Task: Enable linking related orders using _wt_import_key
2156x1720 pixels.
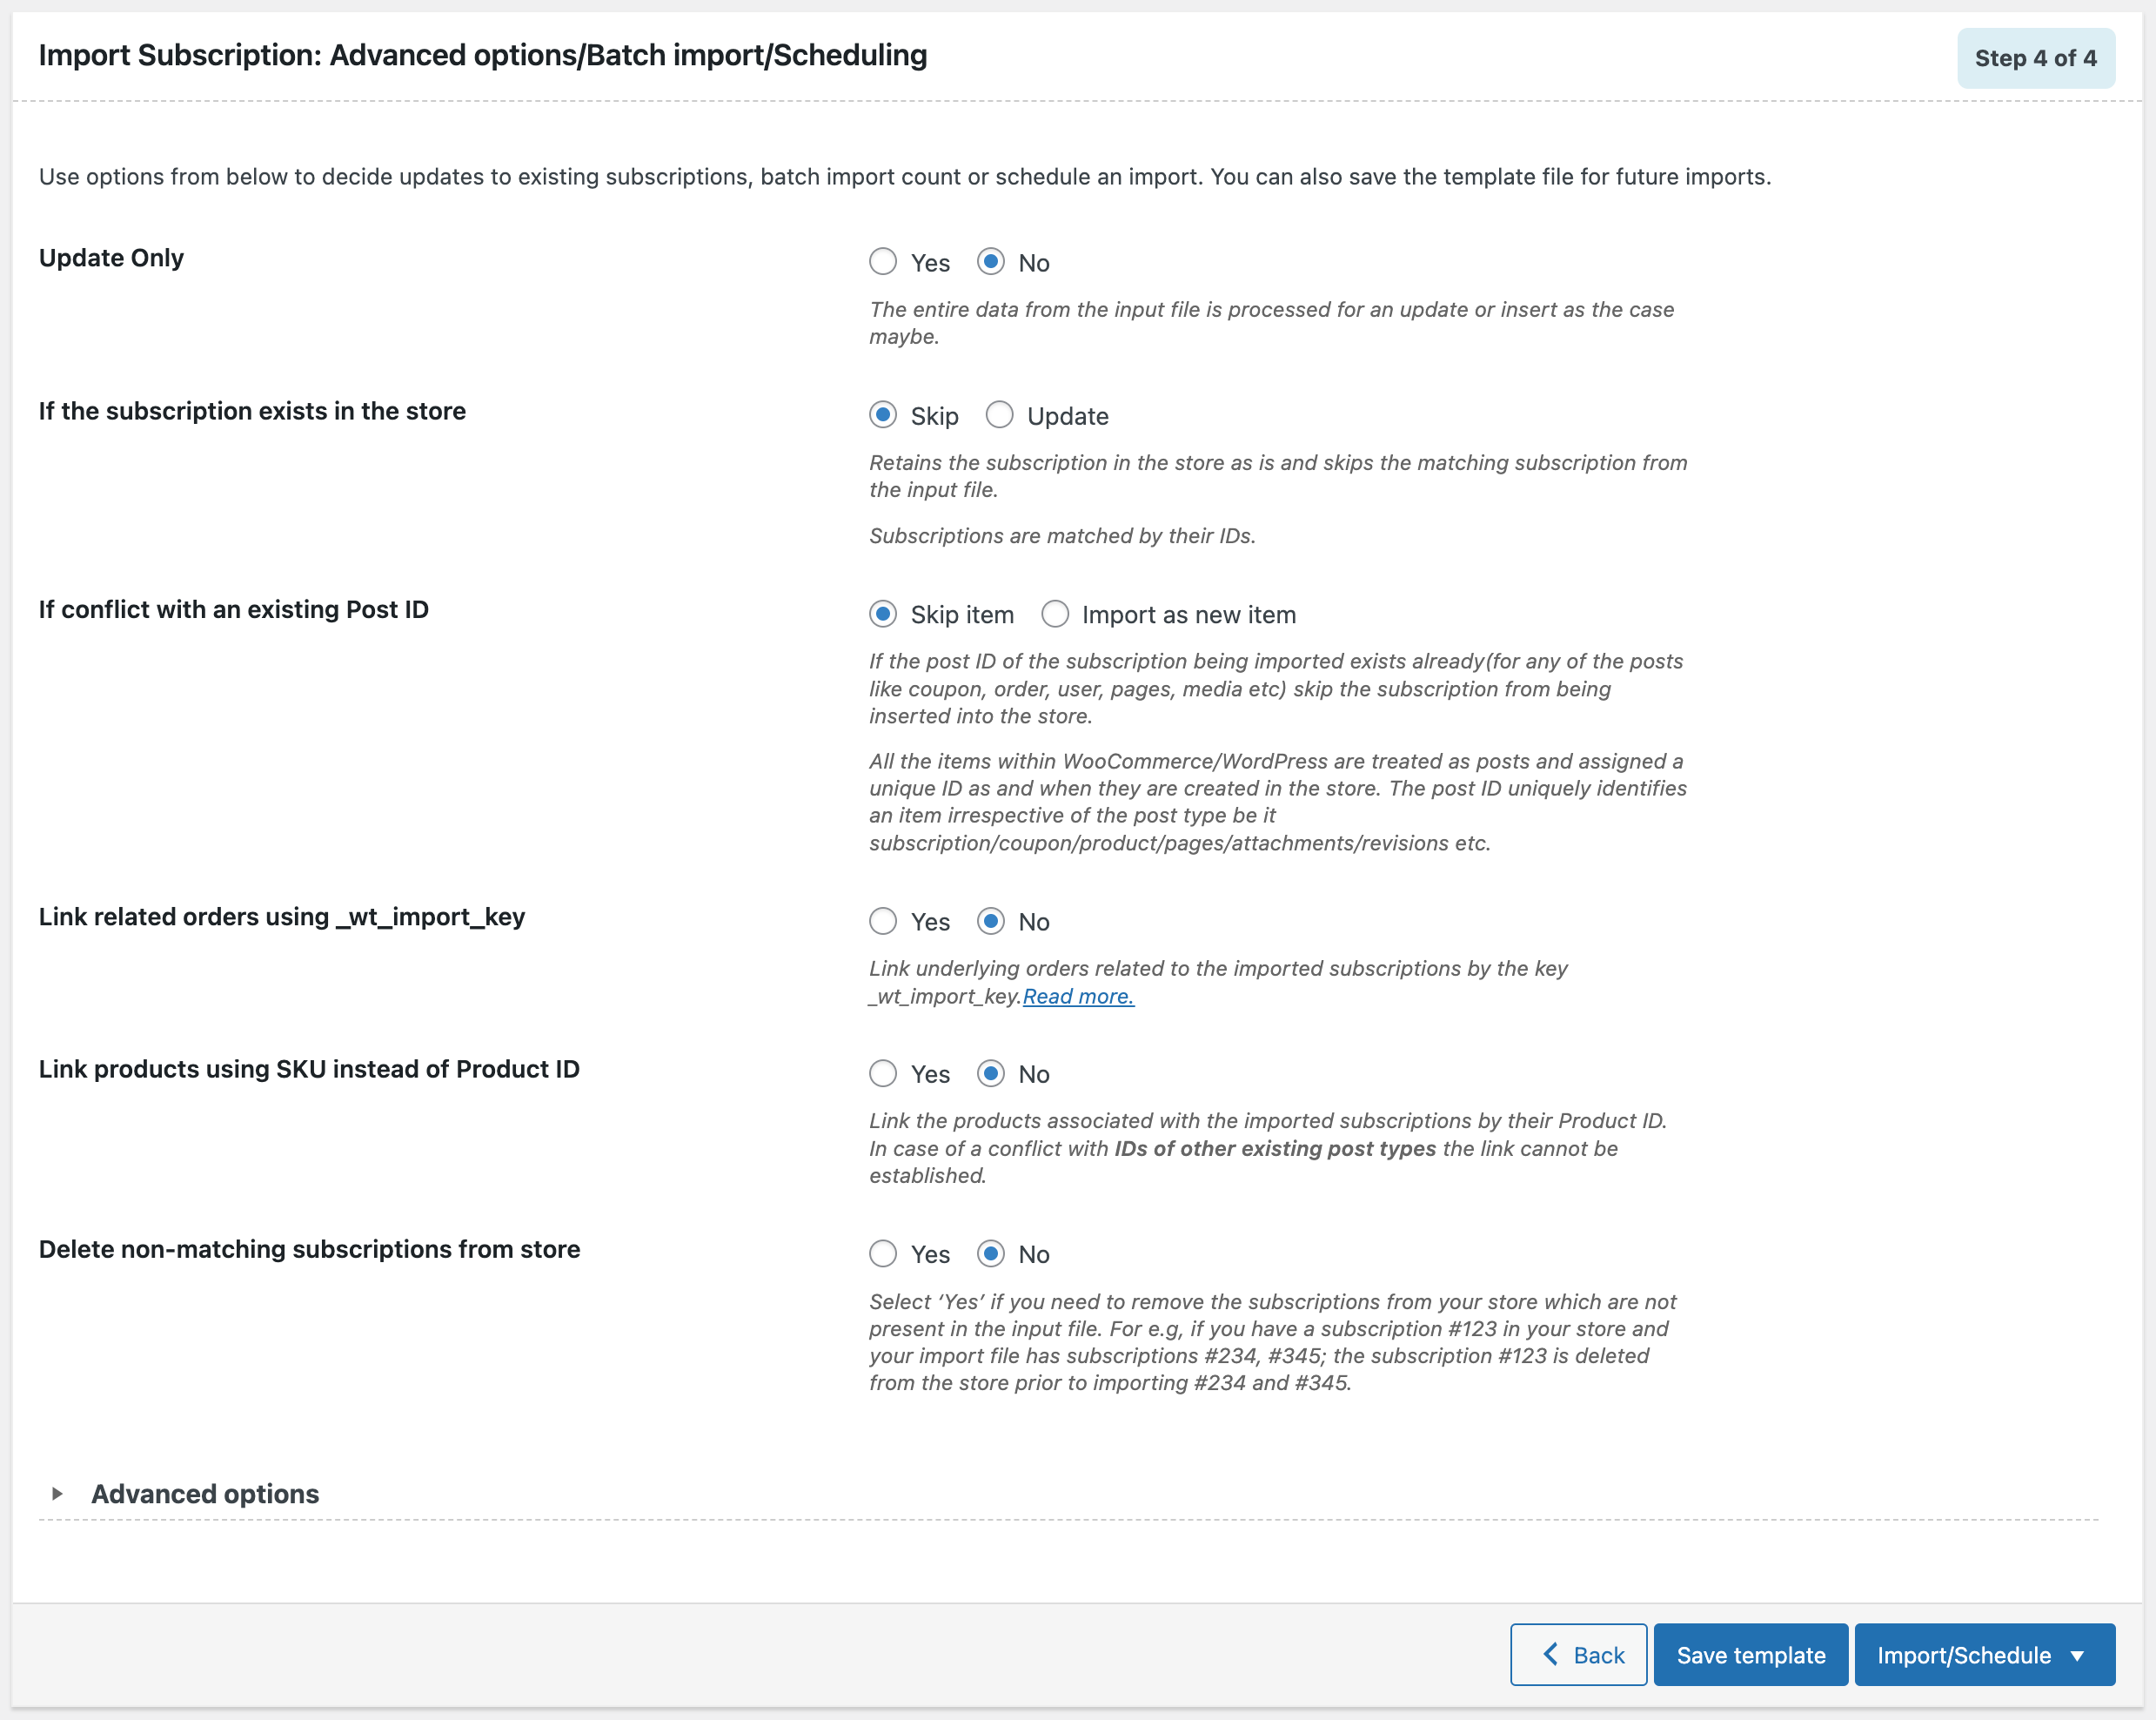Action: point(884,922)
